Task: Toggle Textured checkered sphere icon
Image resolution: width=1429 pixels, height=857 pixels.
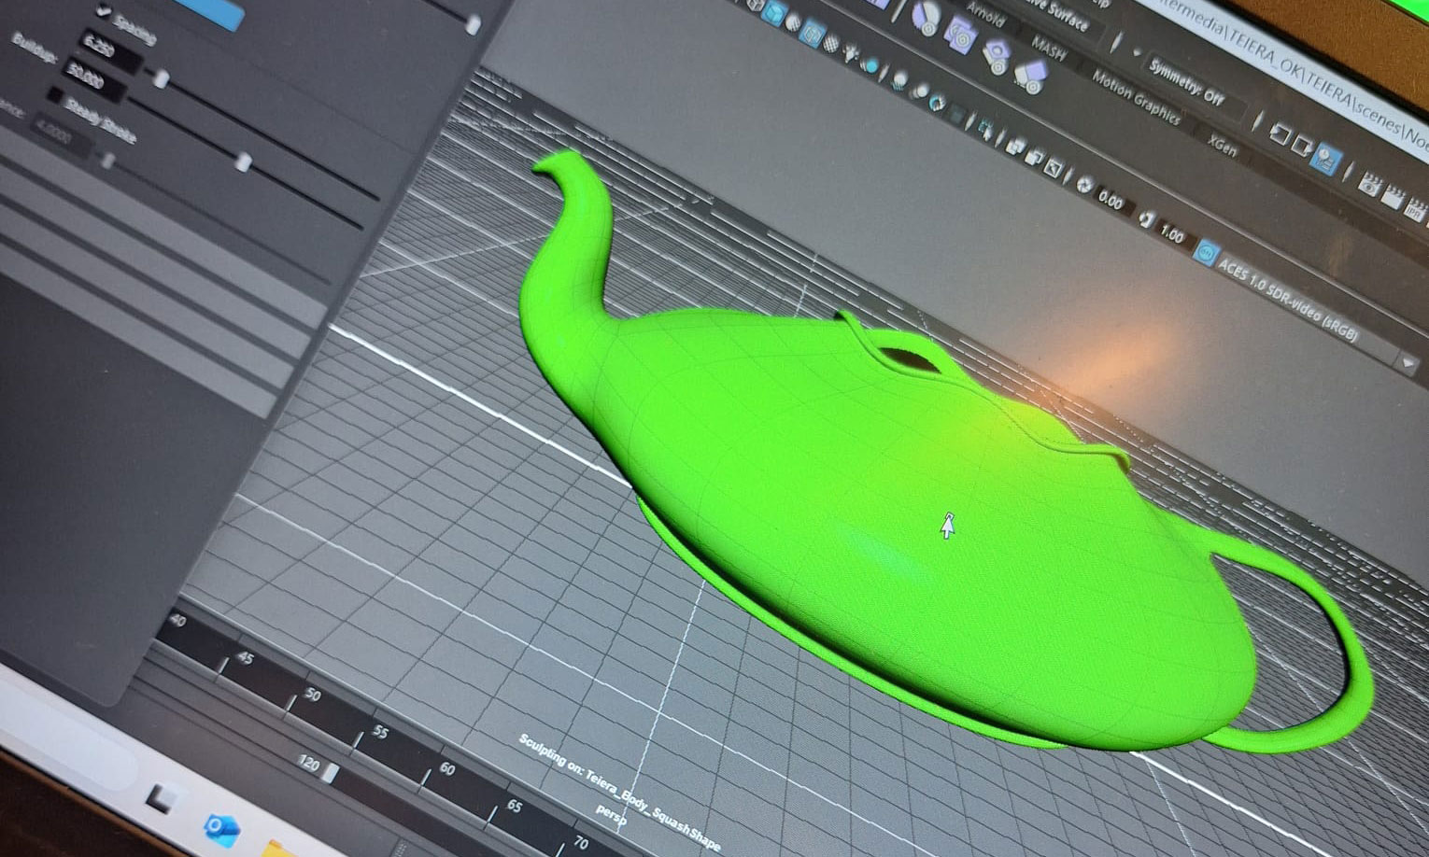Action: [831, 43]
